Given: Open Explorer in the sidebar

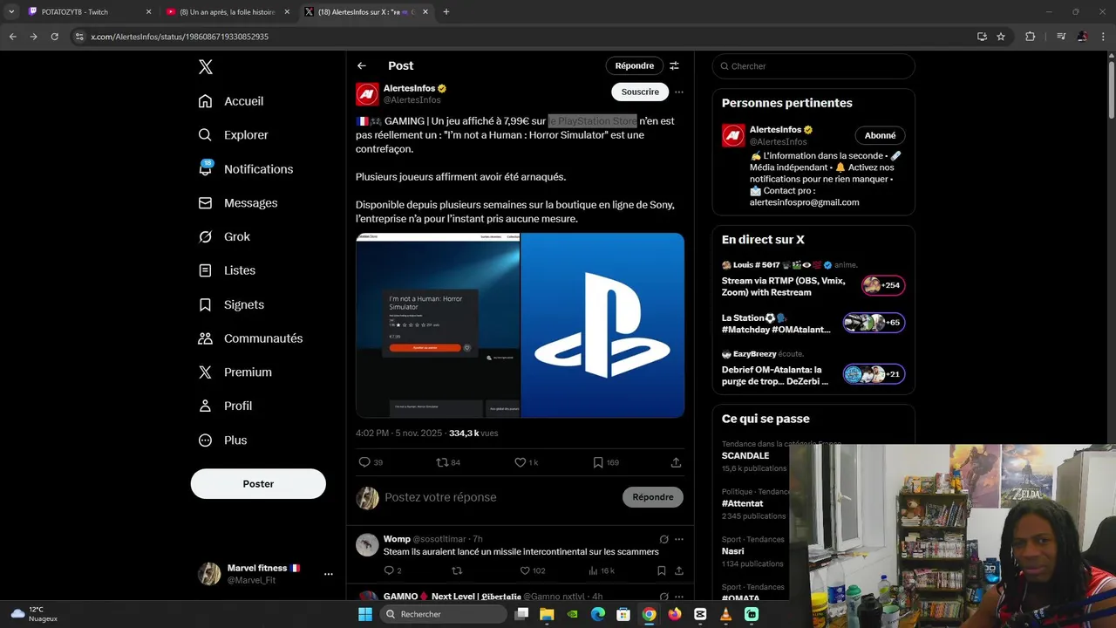Looking at the screenshot, I should [233, 135].
